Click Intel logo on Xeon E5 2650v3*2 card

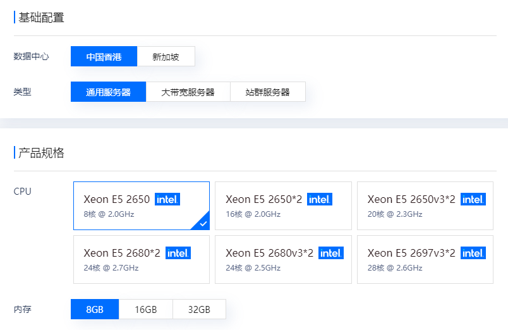click(x=473, y=199)
